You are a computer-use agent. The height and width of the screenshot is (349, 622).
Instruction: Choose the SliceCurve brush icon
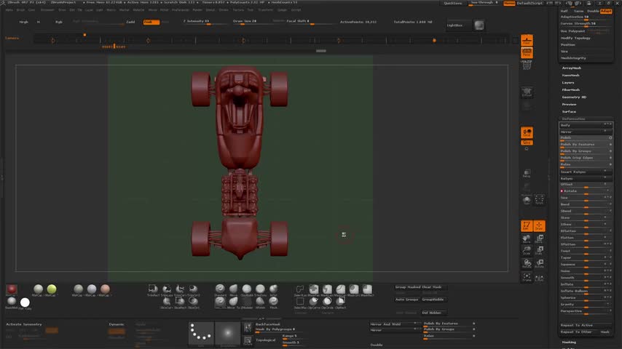[x=166, y=302]
